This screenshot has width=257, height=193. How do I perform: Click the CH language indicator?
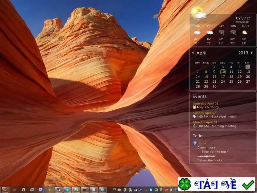tap(114, 189)
